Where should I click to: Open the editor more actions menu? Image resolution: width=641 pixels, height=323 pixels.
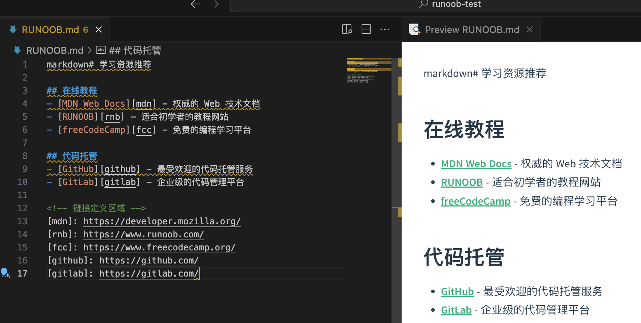click(x=385, y=29)
